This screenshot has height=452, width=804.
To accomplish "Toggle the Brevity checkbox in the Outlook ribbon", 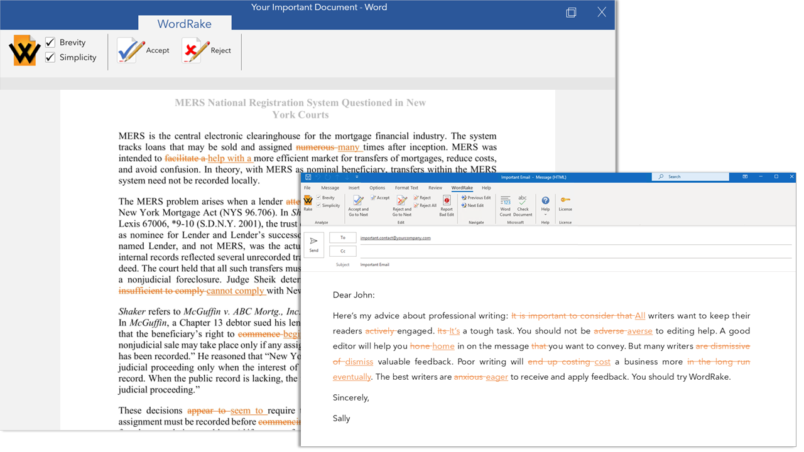I will click(319, 198).
